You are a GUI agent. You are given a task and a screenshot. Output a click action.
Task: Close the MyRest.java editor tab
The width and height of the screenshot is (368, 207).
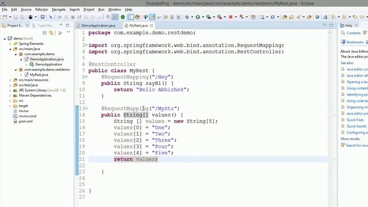[152, 25]
